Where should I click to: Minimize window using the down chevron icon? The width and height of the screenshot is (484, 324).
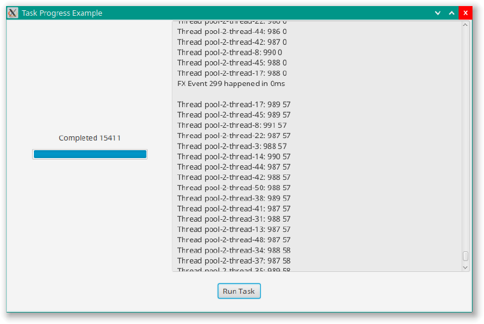click(x=437, y=13)
